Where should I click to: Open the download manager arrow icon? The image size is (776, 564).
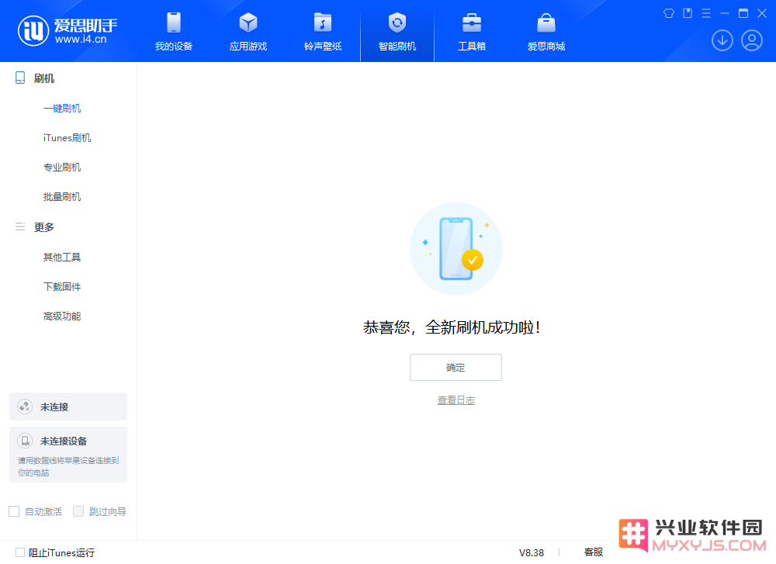pos(722,40)
